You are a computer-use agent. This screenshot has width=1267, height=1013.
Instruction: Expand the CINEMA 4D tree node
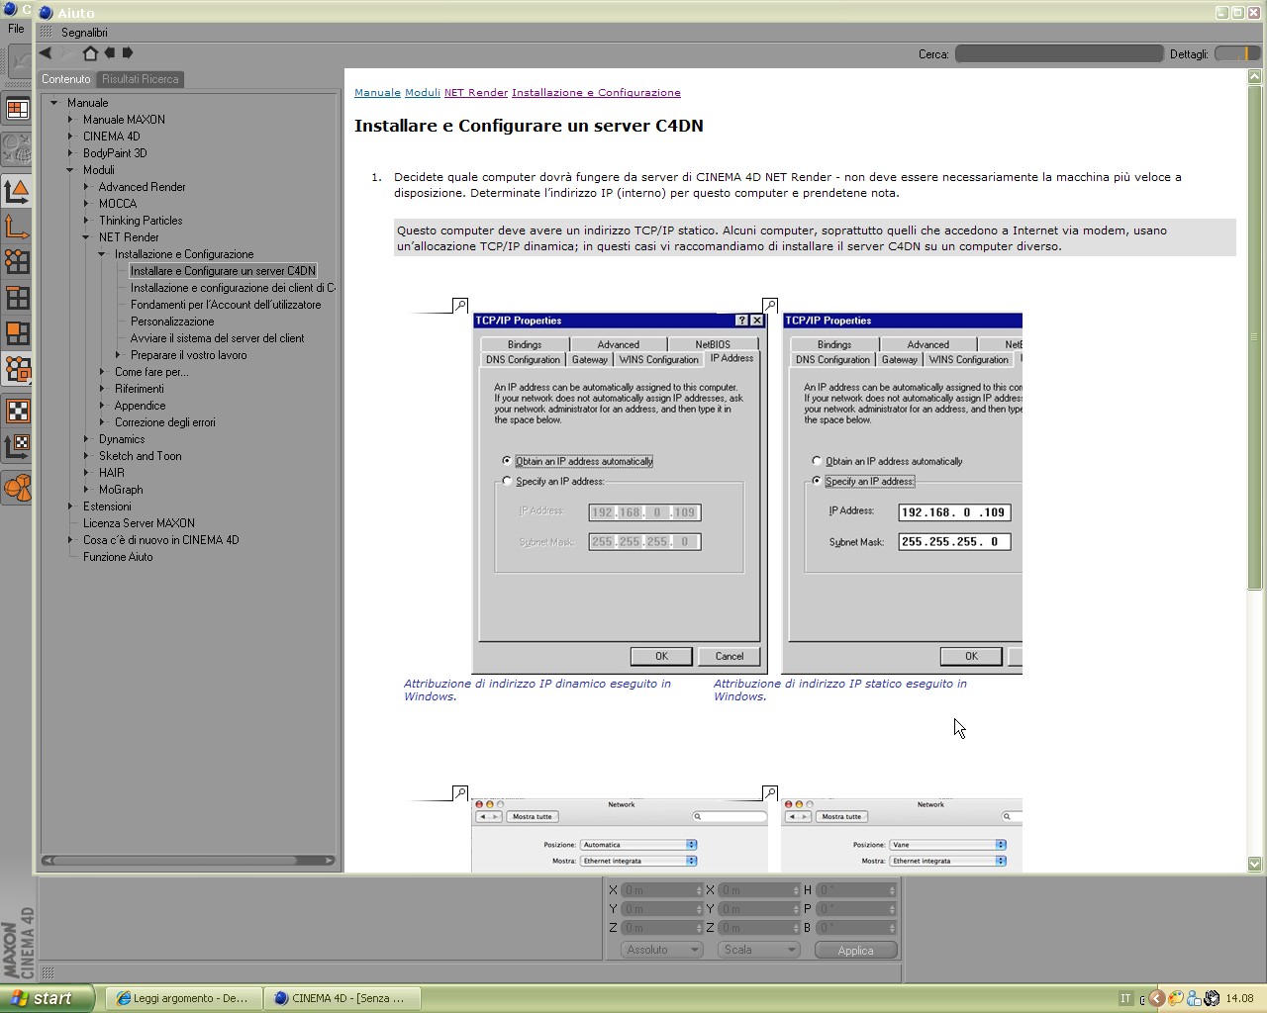70,137
